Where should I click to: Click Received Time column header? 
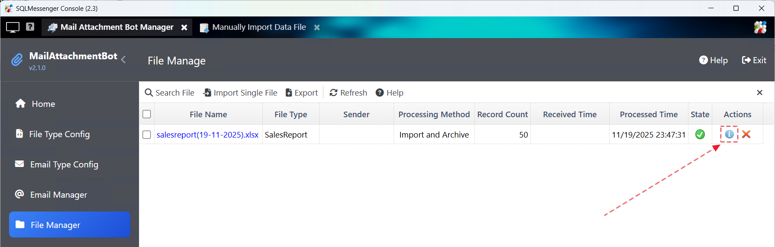point(570,114)
